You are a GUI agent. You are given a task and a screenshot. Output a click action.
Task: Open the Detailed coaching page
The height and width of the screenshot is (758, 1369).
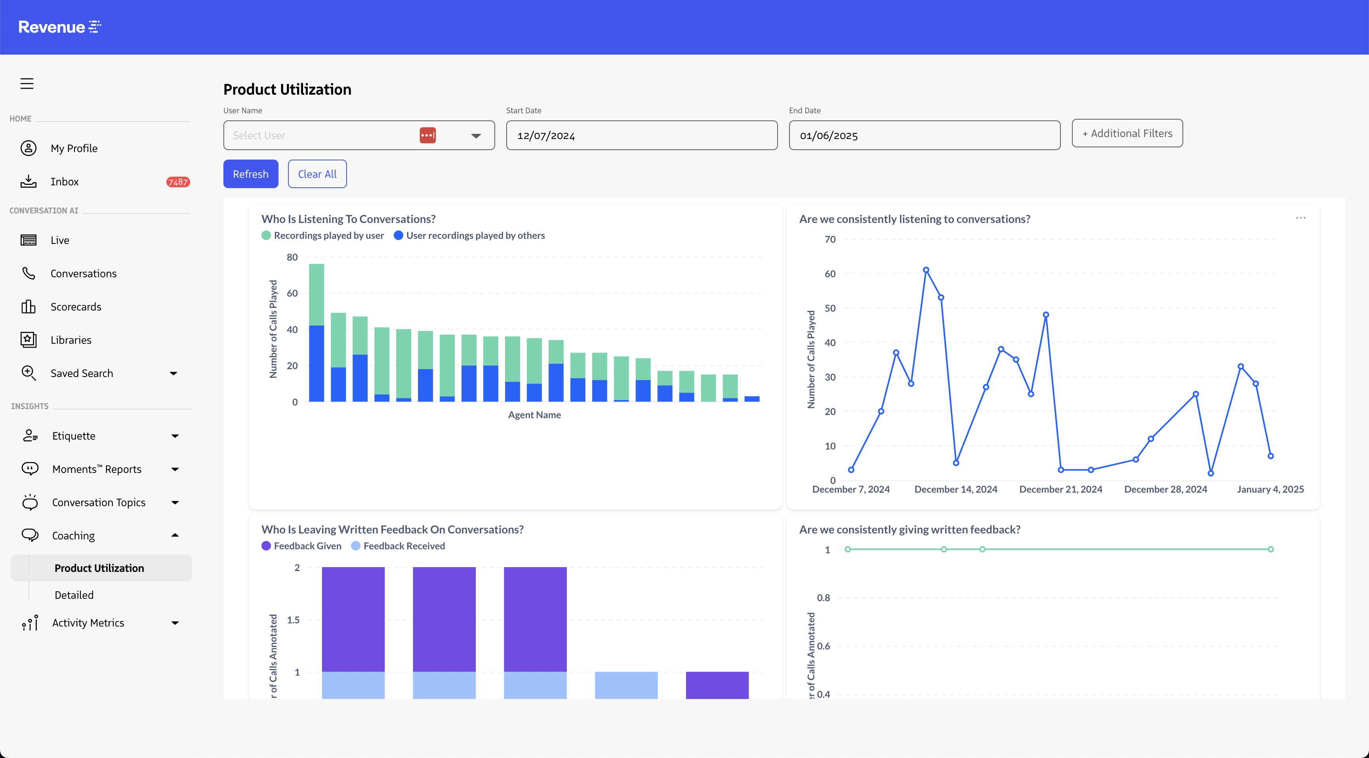[74, 595]
